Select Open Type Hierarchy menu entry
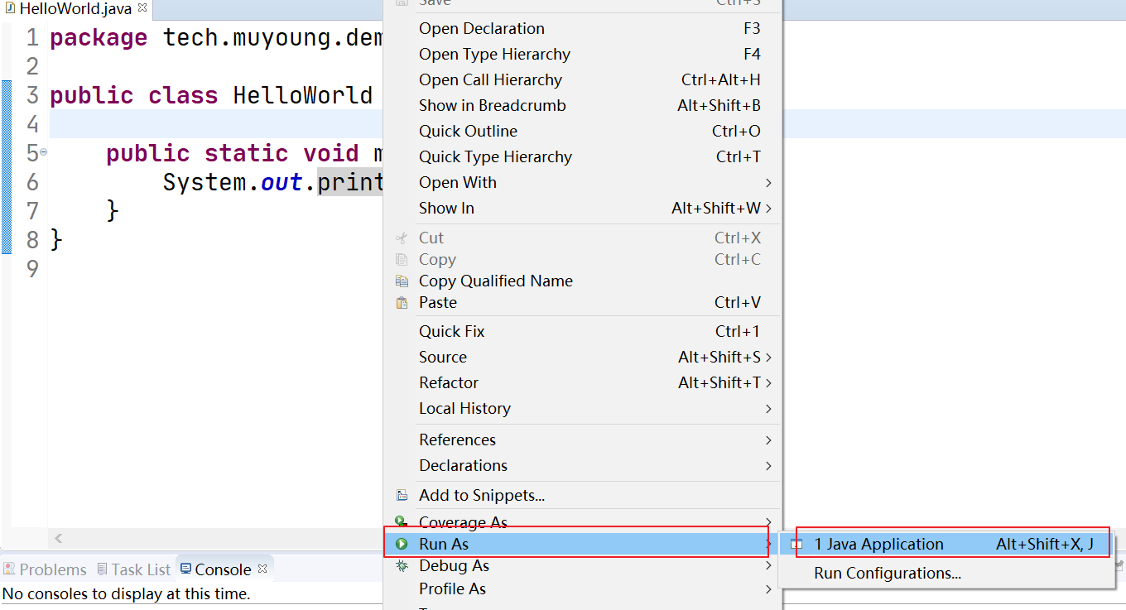Screen dimensions: 1126x610 tap(494, 55)
